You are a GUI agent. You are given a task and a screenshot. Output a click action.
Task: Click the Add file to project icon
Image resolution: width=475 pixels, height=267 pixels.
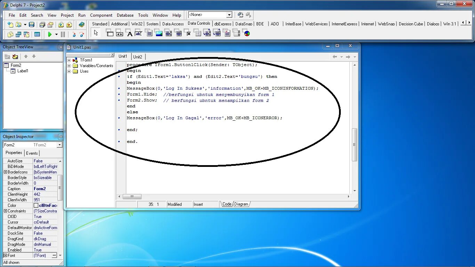(x=61, y=25)
